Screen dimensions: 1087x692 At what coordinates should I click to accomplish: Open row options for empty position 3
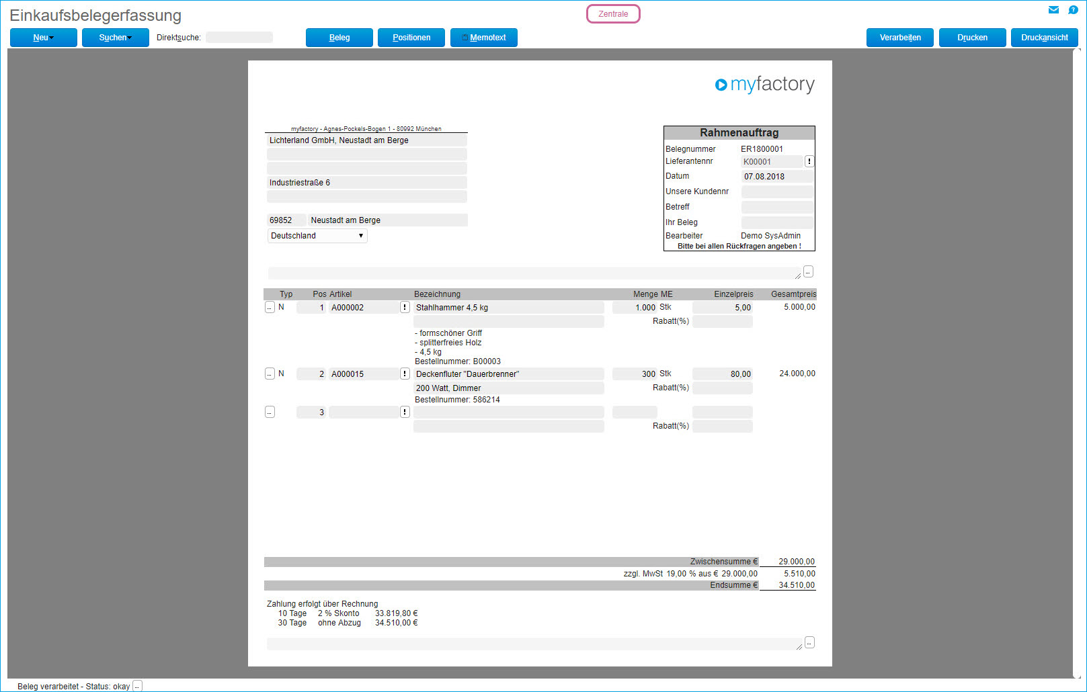(x=270, y=412)
